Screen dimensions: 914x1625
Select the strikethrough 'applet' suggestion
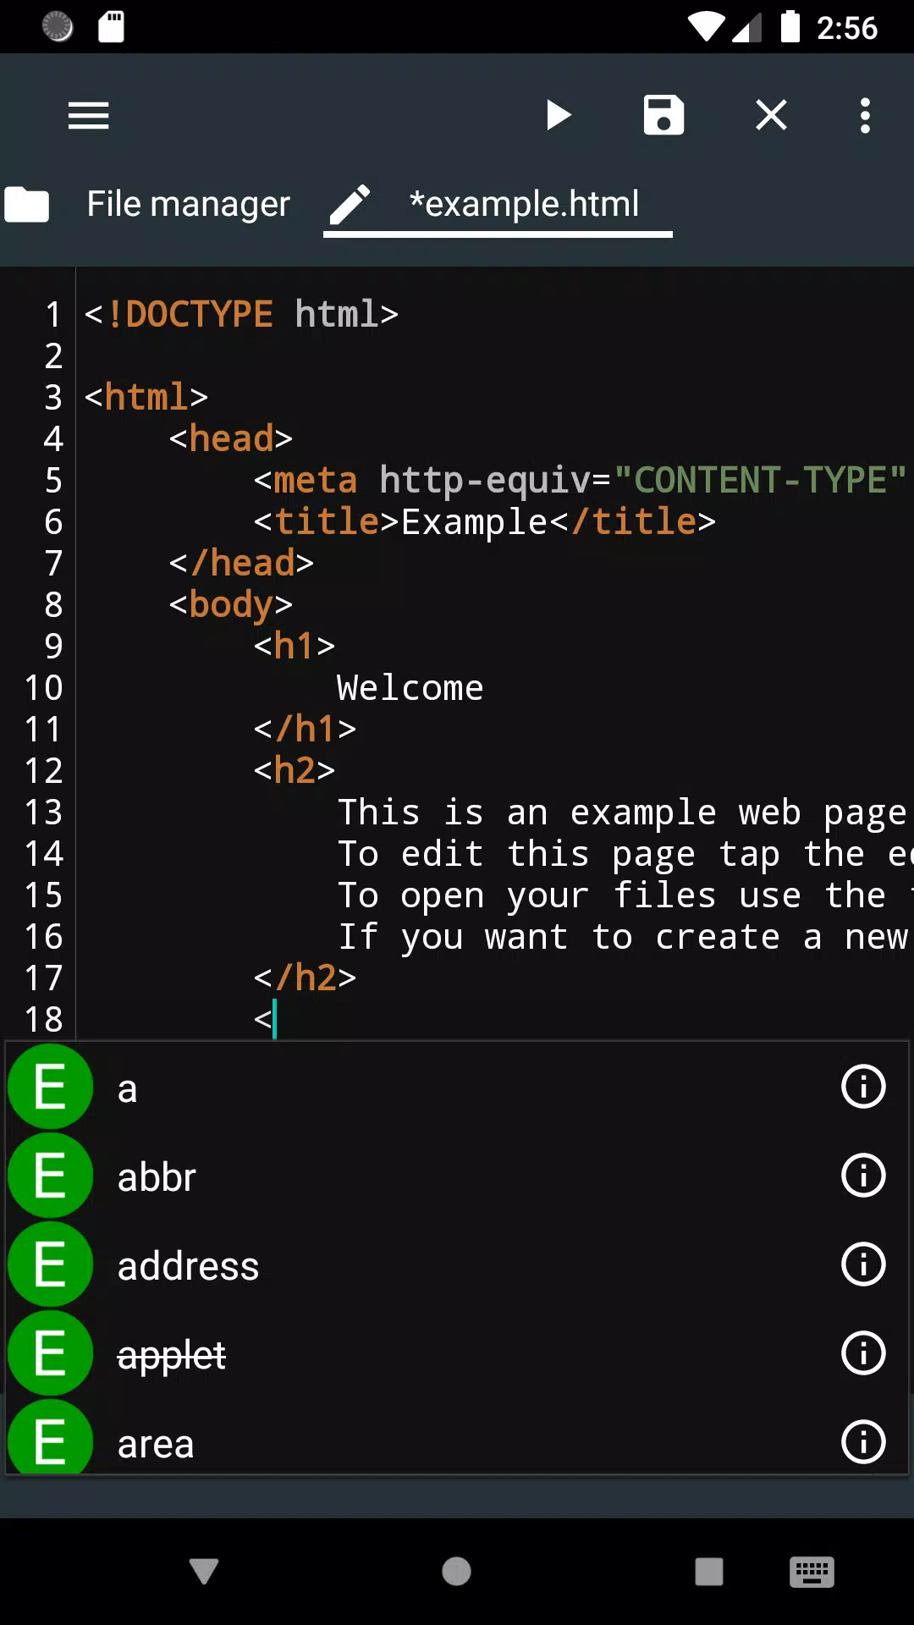(457, 1353)
